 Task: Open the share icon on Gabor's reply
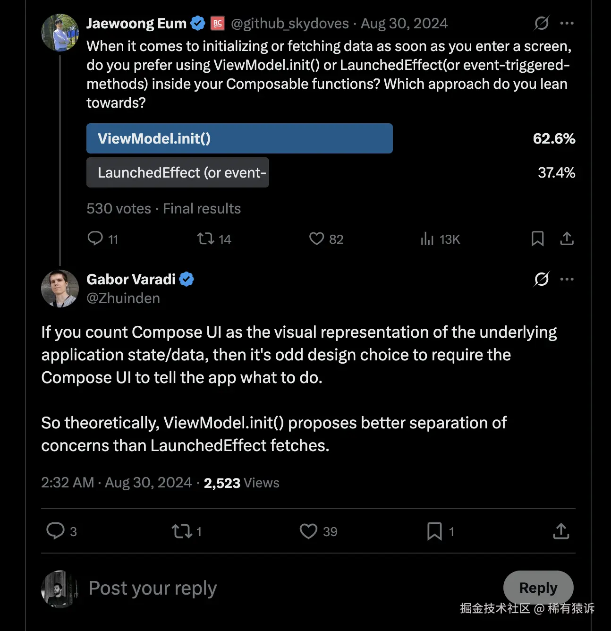(560, 531)
